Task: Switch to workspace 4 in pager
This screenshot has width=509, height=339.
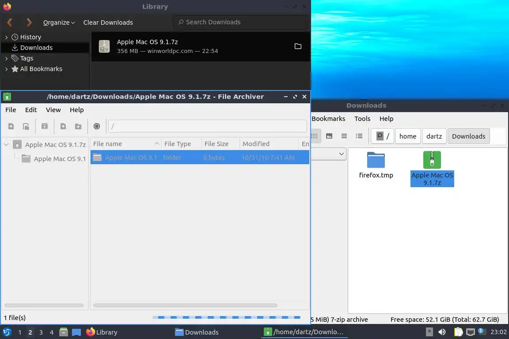Action: 52,332
